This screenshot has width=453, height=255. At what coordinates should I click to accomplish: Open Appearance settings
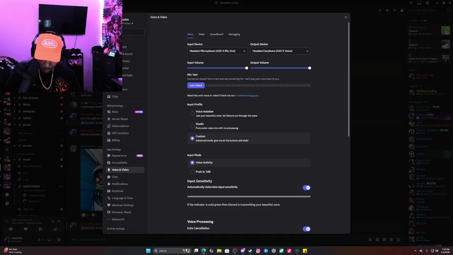(x=125, y=155)
